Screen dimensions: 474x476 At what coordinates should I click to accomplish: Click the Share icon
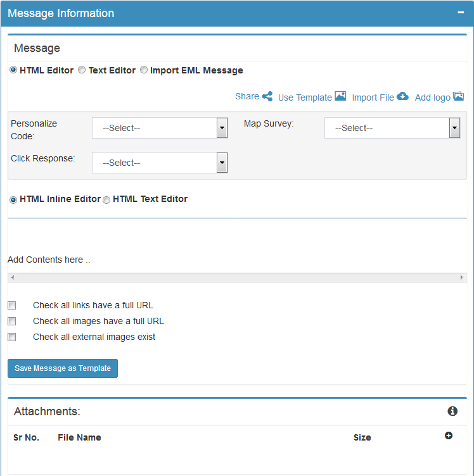point(267,97)
